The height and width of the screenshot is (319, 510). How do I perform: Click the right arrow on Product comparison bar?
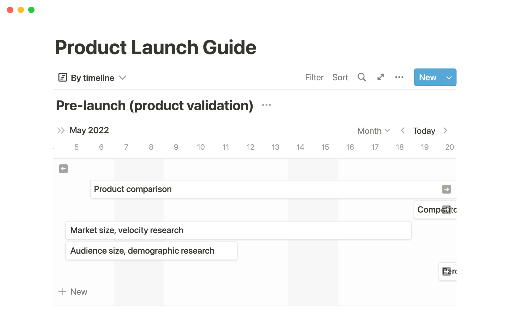(446, 189)
